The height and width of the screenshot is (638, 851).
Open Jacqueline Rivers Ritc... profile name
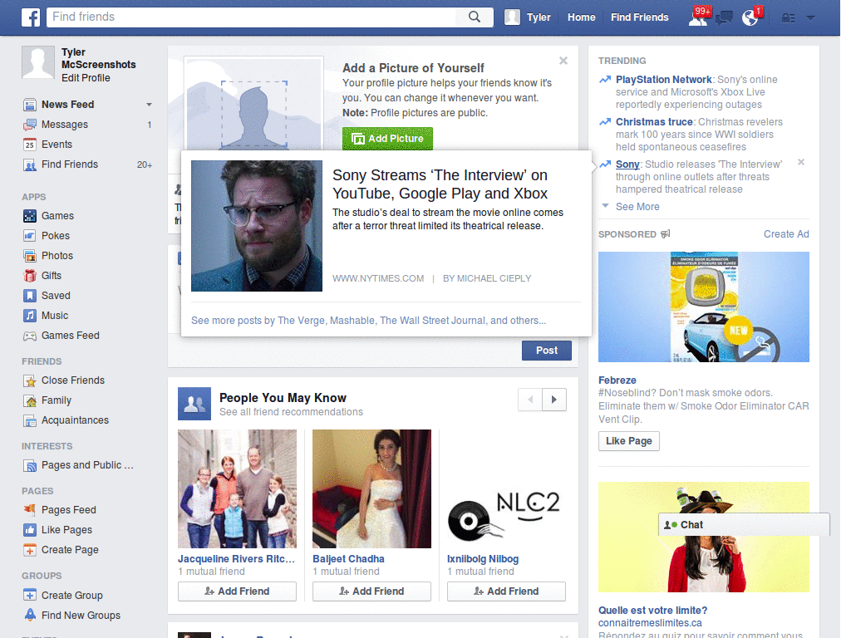[x=236, y=559]
